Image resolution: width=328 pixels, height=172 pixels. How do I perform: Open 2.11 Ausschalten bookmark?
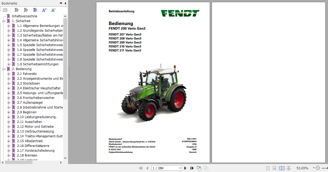30,122
